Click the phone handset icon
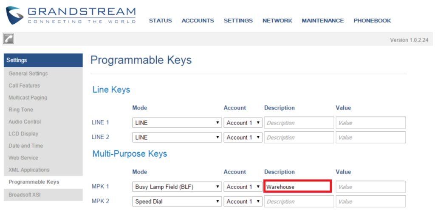The width and height of the screenshot is (435, 212). [x=8, y=39]
